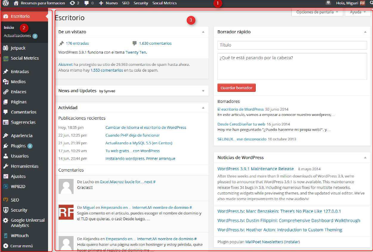Click the Páginas pages icon

coord(5,102)
